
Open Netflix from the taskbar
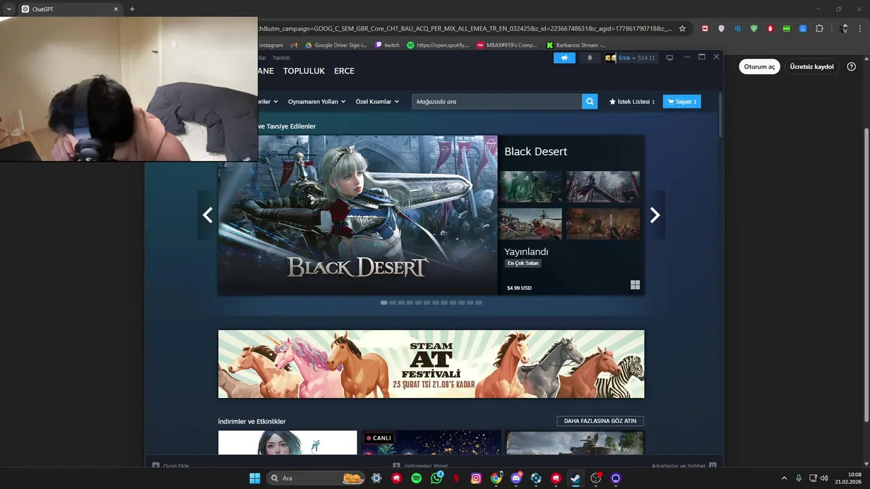[x=456, y=478]
